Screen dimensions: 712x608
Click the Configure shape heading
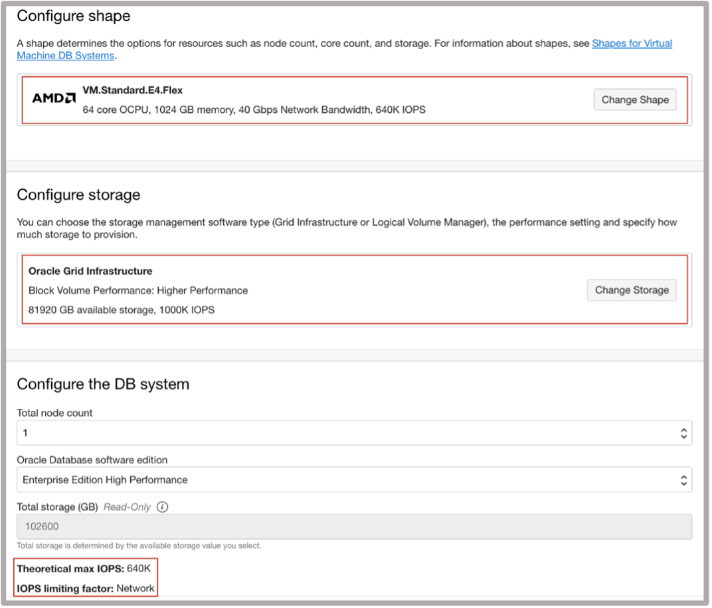73,16
